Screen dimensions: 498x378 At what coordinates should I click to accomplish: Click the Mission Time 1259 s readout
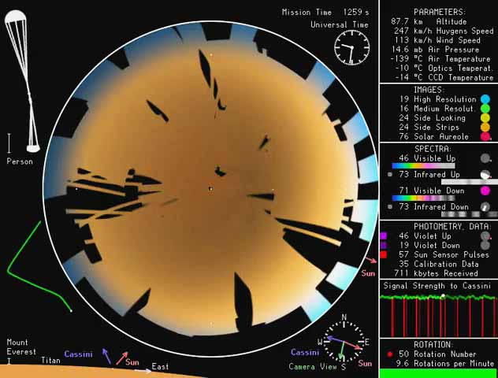click(325, 13)
